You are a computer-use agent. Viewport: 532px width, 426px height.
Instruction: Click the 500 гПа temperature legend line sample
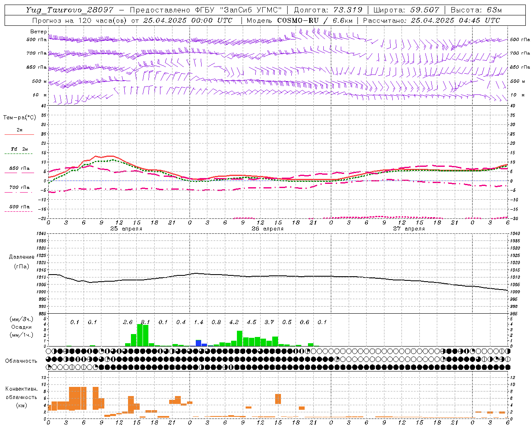pos(19,211)
